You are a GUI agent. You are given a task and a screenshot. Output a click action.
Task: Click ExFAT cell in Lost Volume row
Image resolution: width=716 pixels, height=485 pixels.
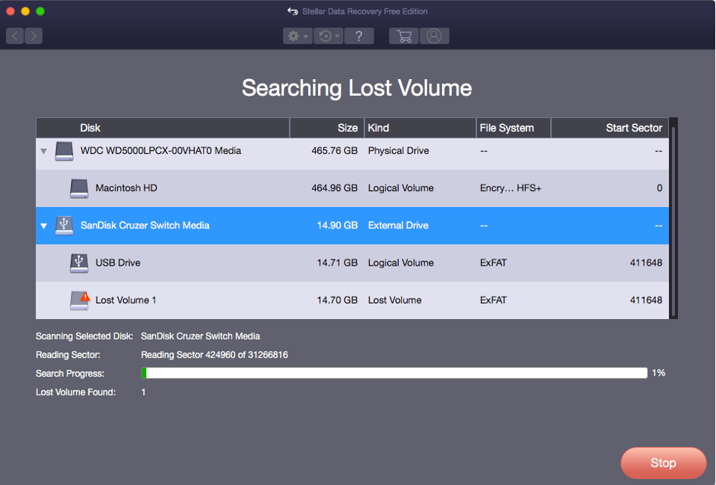coord(493,300)
